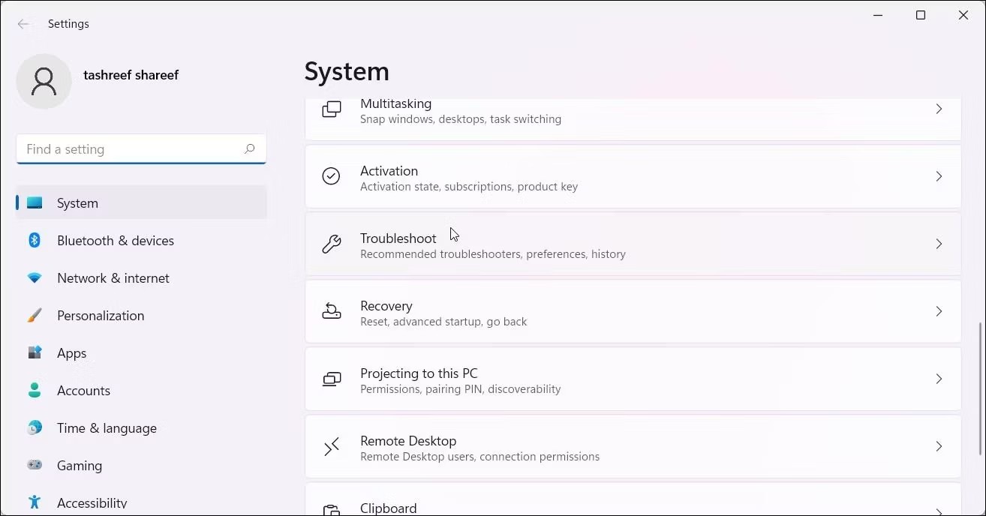Expand the Multitasking row chevron
986x516 pixels.
click(939, 109)
